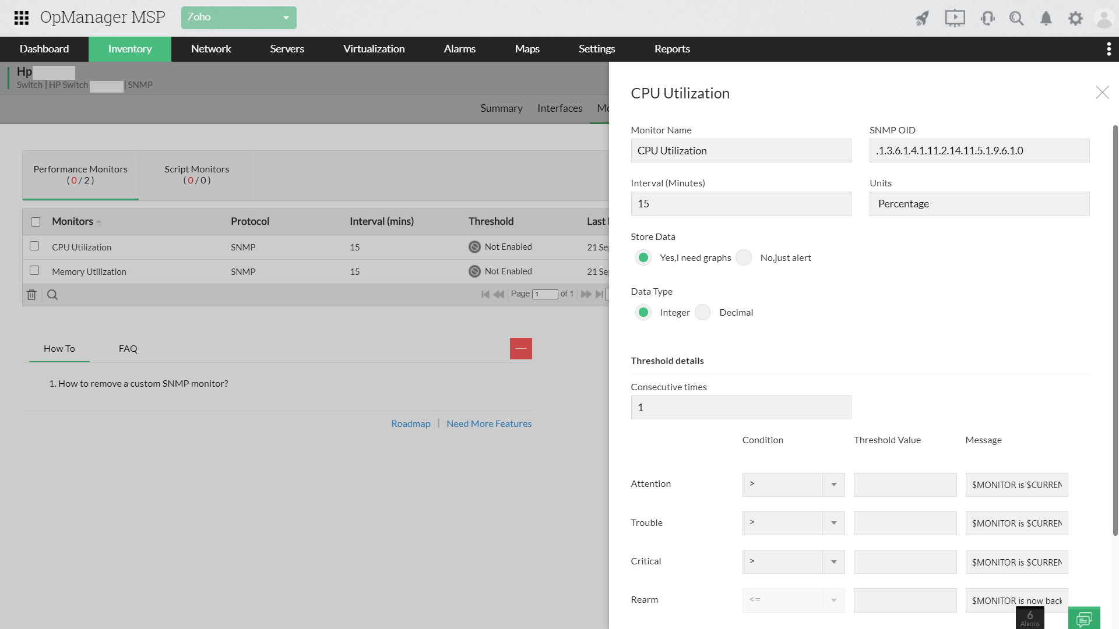
Task: Open the search icon in top bar
Action: pyautogui.click(x=1018, y=17)
